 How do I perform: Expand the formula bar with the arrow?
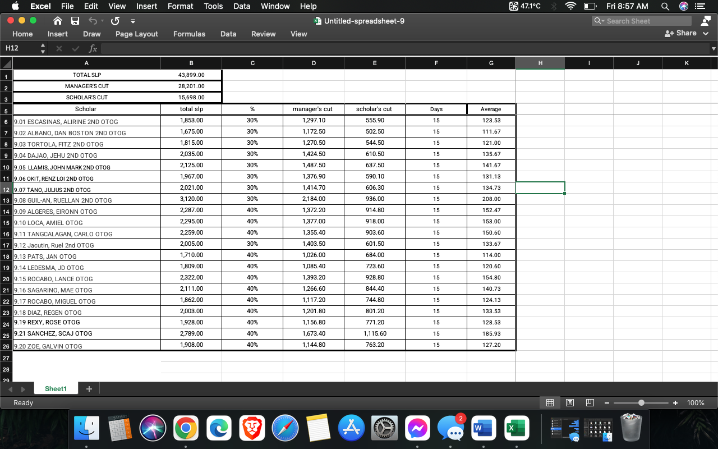(x=714, y=49)
